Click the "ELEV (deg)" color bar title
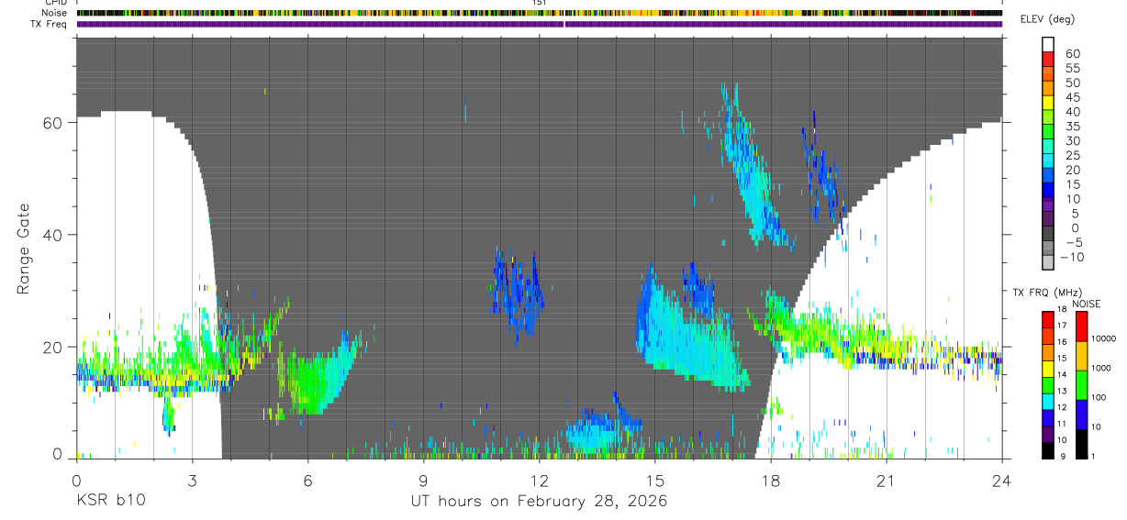The width and height of the screenshot is (1127, 520). click(1047, 19)
